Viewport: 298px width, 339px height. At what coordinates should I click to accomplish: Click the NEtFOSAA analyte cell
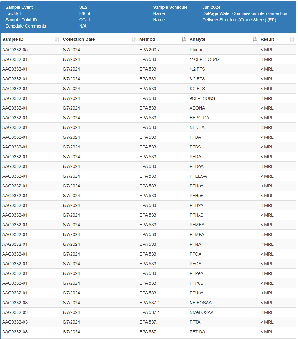(x=201, y=303)
